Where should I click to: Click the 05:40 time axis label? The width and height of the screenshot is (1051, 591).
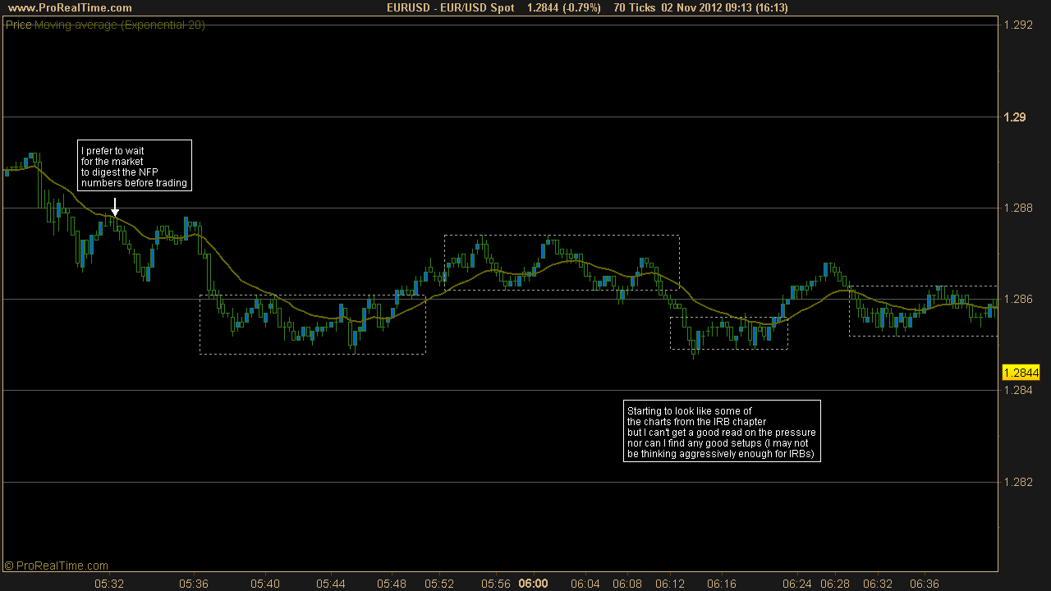point(265,584)
